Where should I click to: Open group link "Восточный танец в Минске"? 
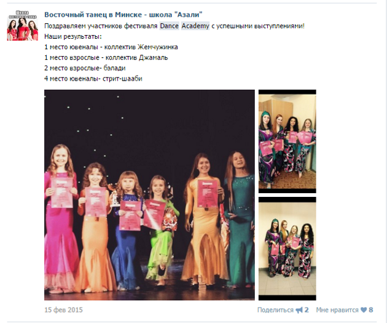[x=93, y=15]
